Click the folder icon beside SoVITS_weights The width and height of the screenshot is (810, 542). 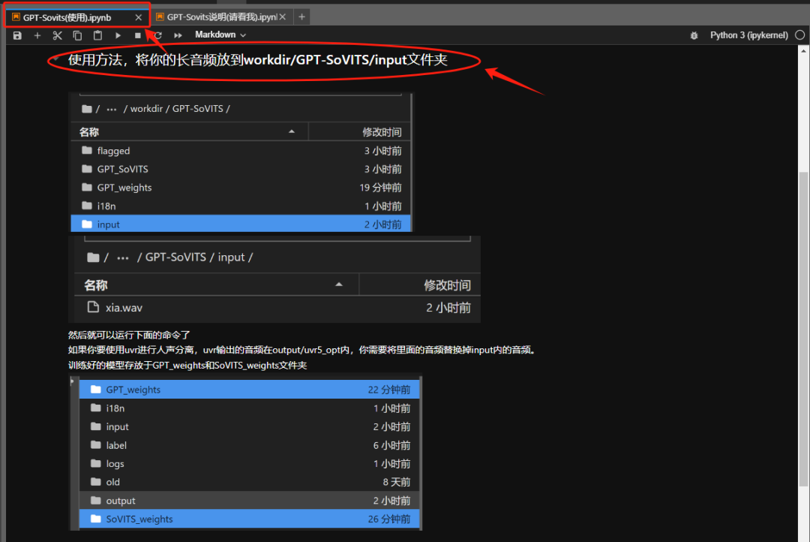(95, 519)
